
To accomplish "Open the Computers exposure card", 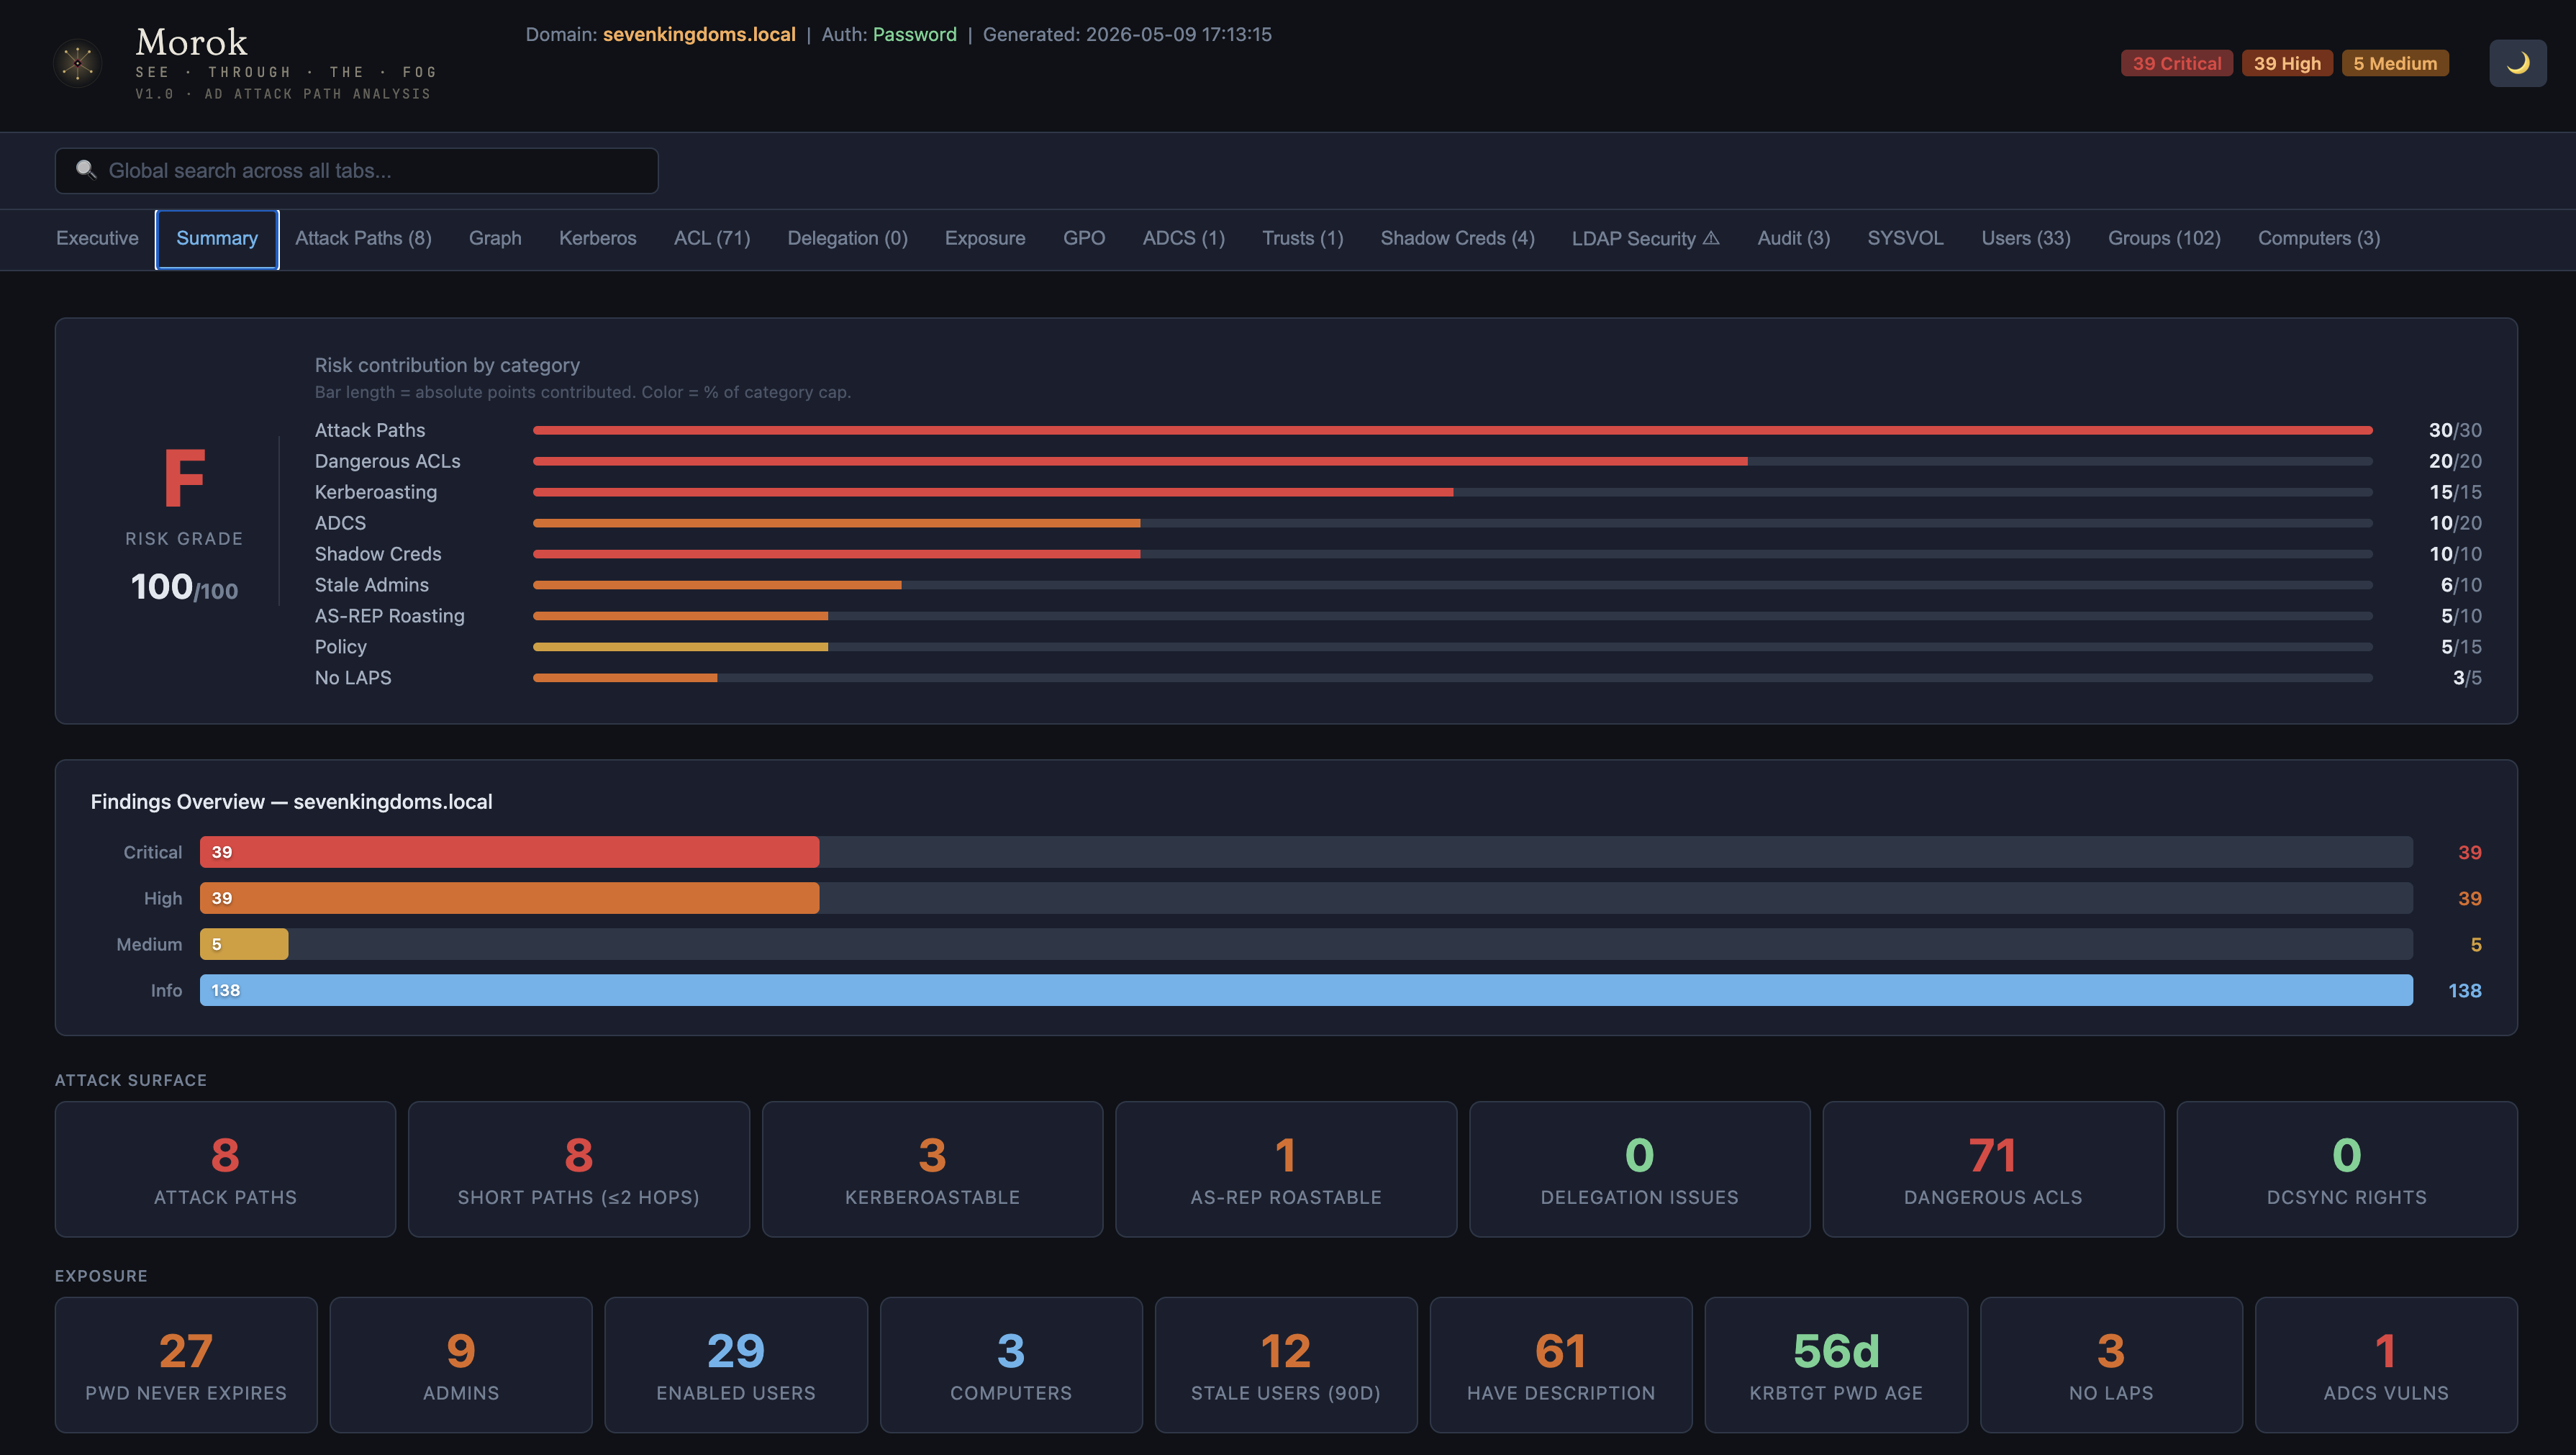I will [x=1011, y=1365].
